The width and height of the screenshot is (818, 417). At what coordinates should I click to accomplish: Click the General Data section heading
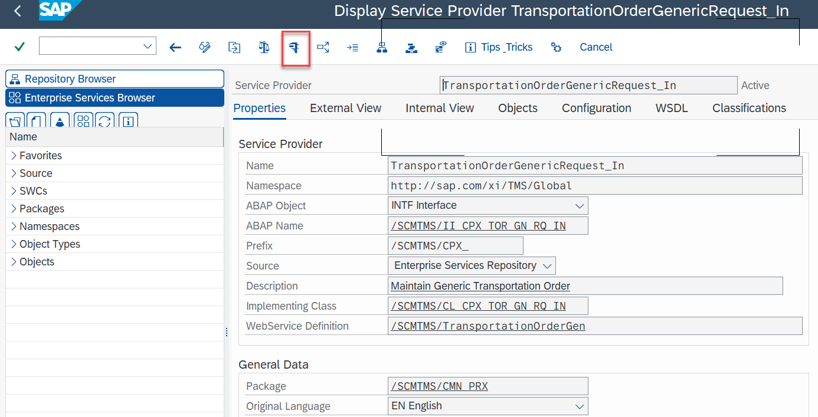273,365
